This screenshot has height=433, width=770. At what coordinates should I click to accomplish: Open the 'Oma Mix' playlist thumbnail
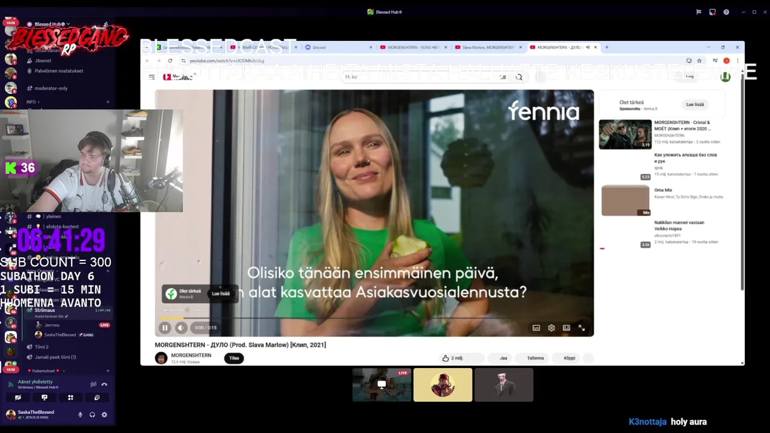click(626, 200)
